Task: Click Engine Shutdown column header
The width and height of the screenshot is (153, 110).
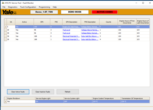Action: (x=21, y=98)
